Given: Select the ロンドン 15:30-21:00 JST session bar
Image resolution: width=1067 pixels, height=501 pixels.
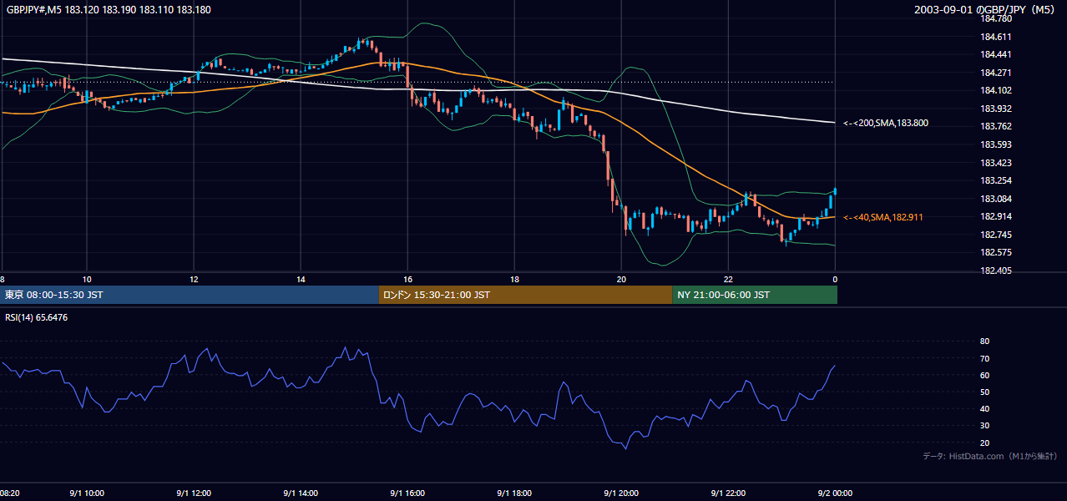Looking at the screenshot, I should [x=525, y=295].
